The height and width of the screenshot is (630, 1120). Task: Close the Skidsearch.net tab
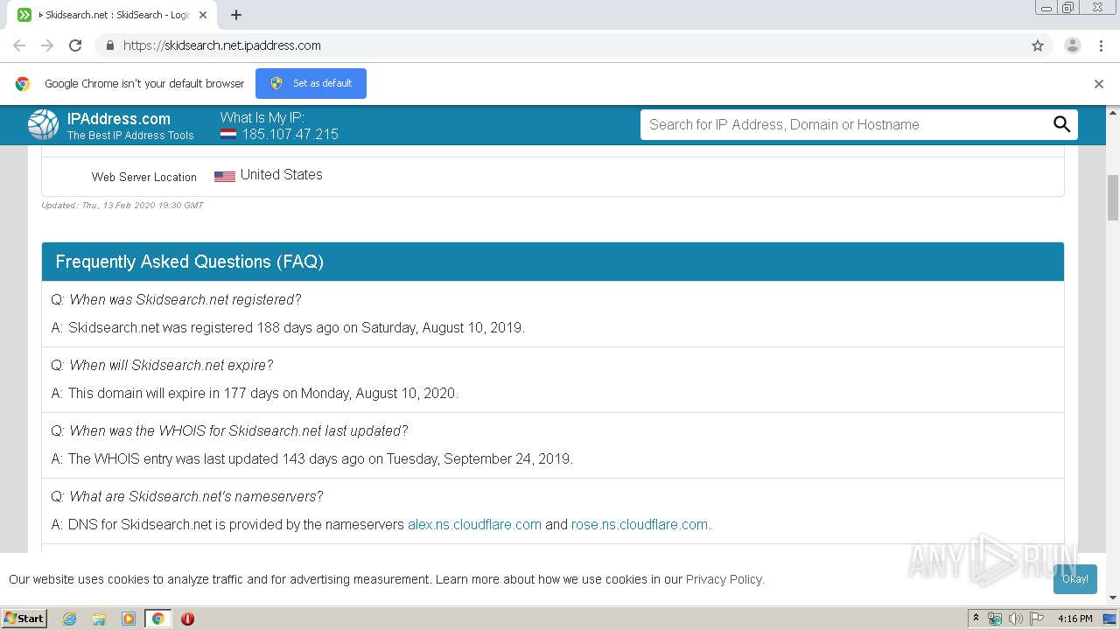pyautogui.click(x=203, y=15)
